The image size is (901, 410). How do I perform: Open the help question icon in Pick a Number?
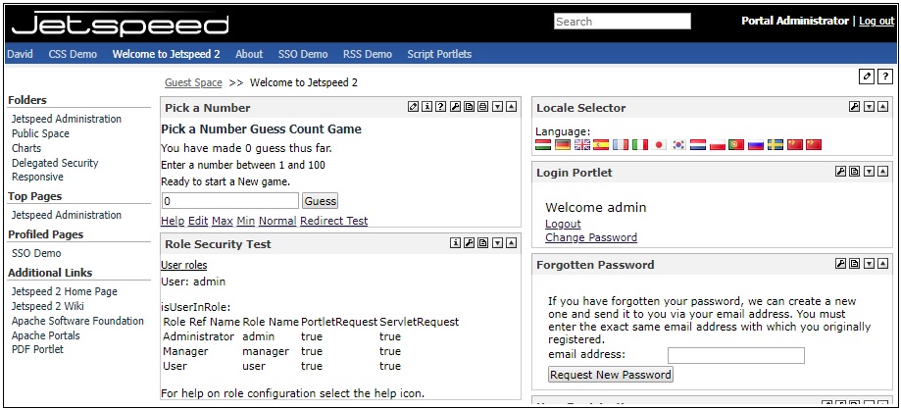441,106
